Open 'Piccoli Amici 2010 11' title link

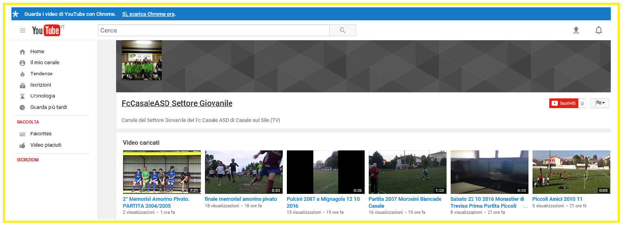pyautogui.click(x=557, y=199)
